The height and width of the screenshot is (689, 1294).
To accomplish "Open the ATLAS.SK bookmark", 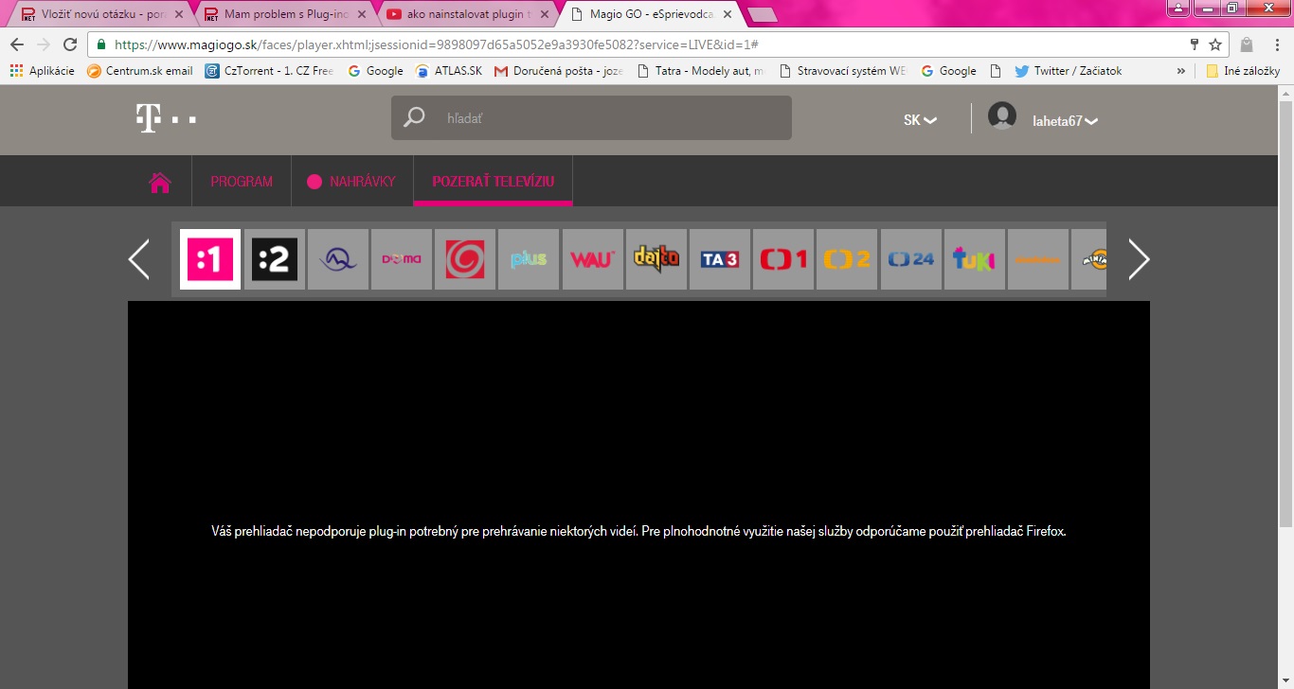I will pos(449,71).
